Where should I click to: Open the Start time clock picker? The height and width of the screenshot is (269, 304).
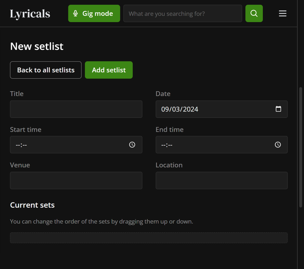[x=132, y=145]
